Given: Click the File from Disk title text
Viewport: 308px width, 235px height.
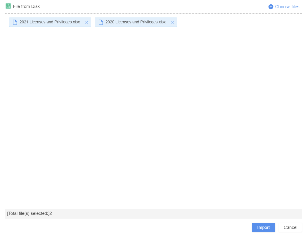Looking at the screenshot, I should point(26,6).
